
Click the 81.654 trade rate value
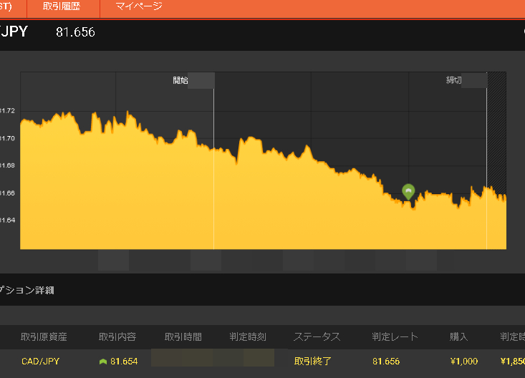[124, 362]
